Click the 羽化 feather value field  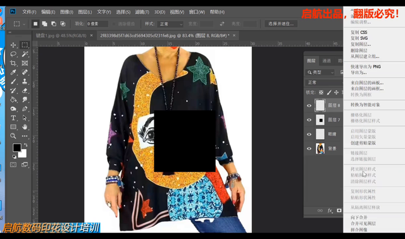pyautogui.click(x=97, y=24)
